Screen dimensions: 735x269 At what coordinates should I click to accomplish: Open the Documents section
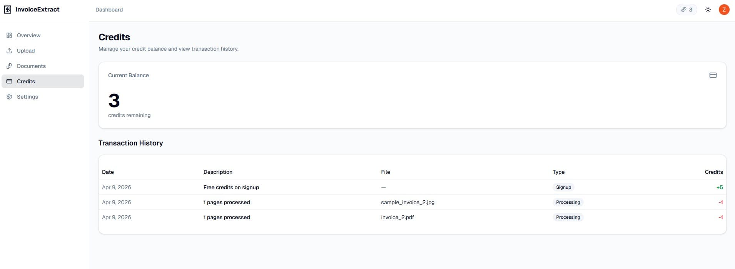click(43, 66)
